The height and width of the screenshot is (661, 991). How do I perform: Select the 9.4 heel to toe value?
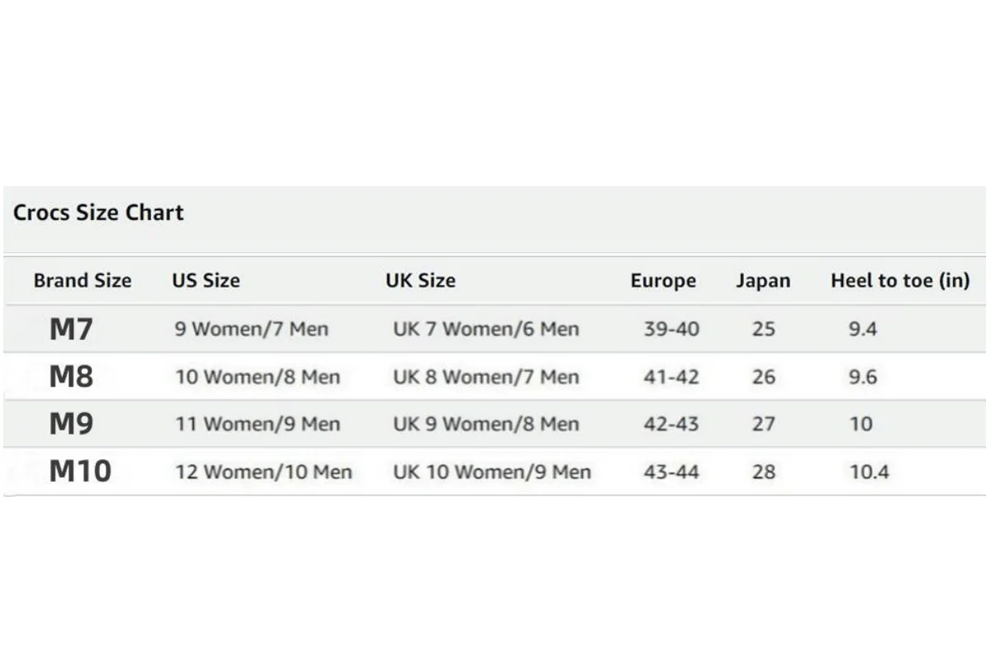(x=863, y=330)
